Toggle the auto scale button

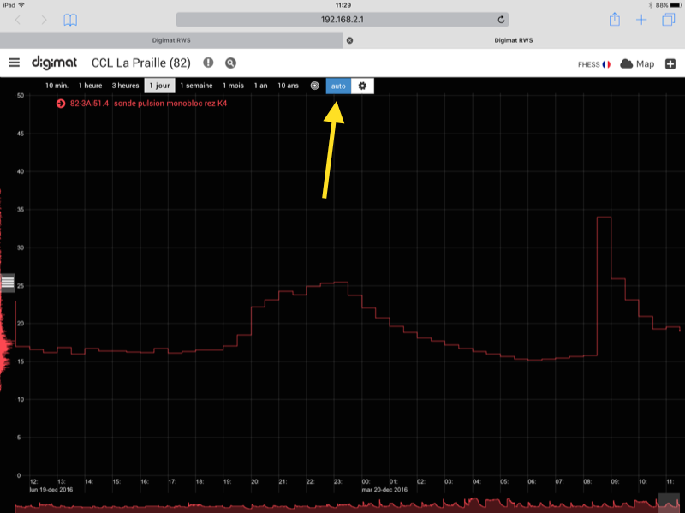tap(338, 86)
